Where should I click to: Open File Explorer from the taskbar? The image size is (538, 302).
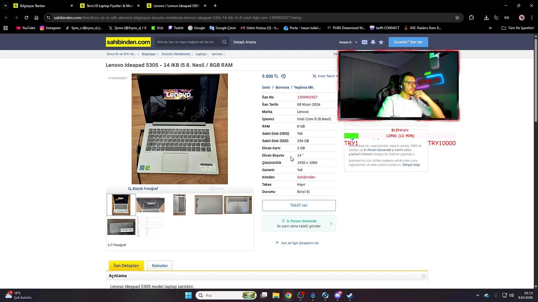click(276, 295)
